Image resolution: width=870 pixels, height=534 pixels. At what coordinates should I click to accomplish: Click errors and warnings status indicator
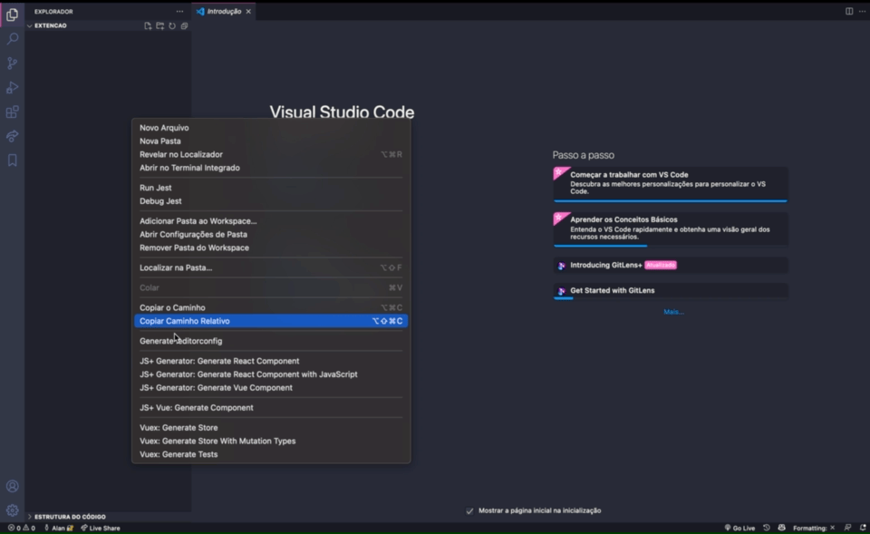[x=22, y=528]
